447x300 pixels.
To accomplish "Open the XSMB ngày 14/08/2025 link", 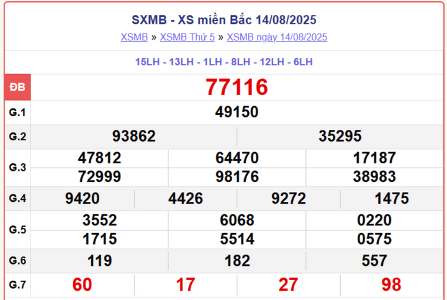I will [x=277, y=37].
